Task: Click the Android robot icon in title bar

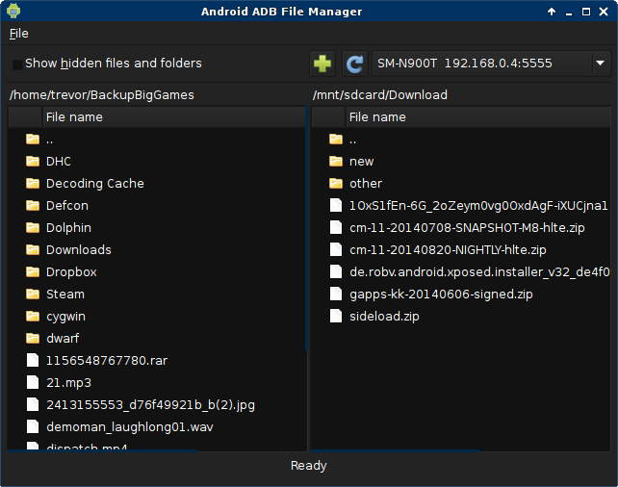Action: click(x=13, y=11)
